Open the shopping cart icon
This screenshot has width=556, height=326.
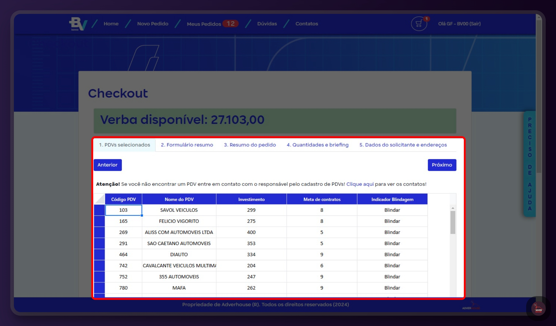tap(419, 24)
